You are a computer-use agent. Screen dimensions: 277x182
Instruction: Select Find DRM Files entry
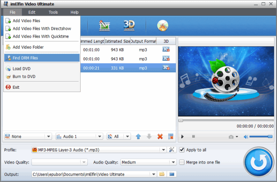(42, 58)
